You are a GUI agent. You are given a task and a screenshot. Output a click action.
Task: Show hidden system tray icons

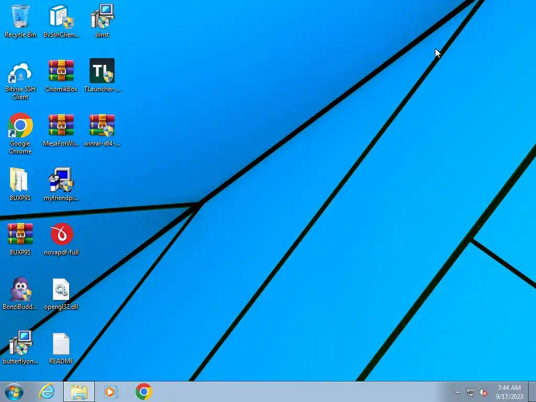tap(457, 392)
